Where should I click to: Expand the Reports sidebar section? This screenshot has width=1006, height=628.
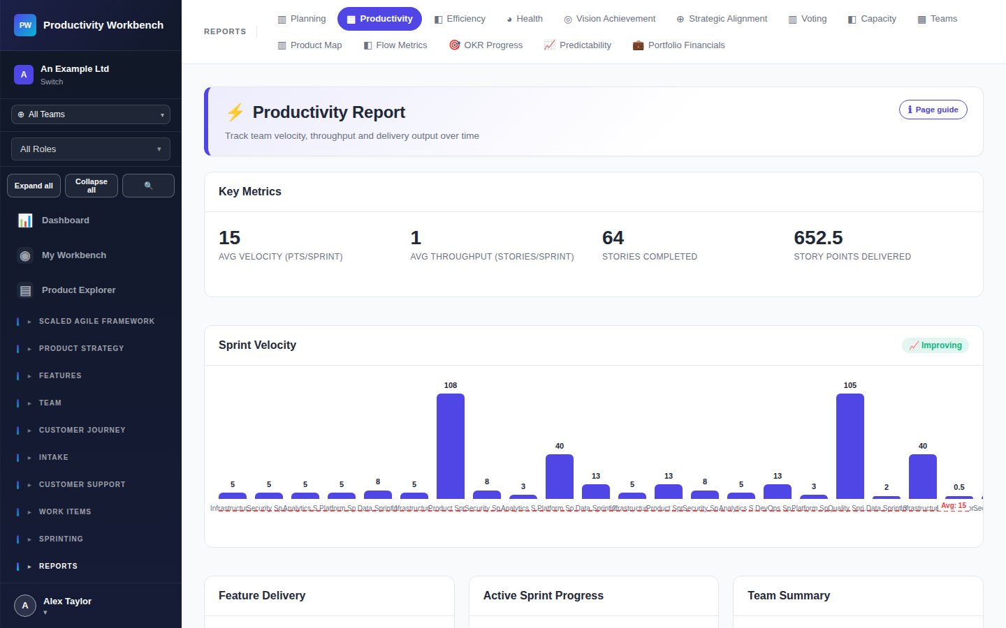coord(91,567)
